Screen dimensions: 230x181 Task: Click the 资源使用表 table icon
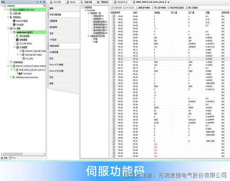(x=11, y=62)
